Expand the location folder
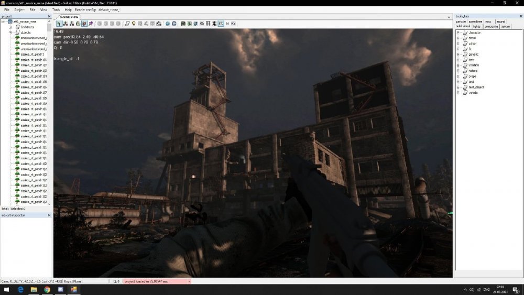Screen dimensions: 524x295 tap(458, 65)
